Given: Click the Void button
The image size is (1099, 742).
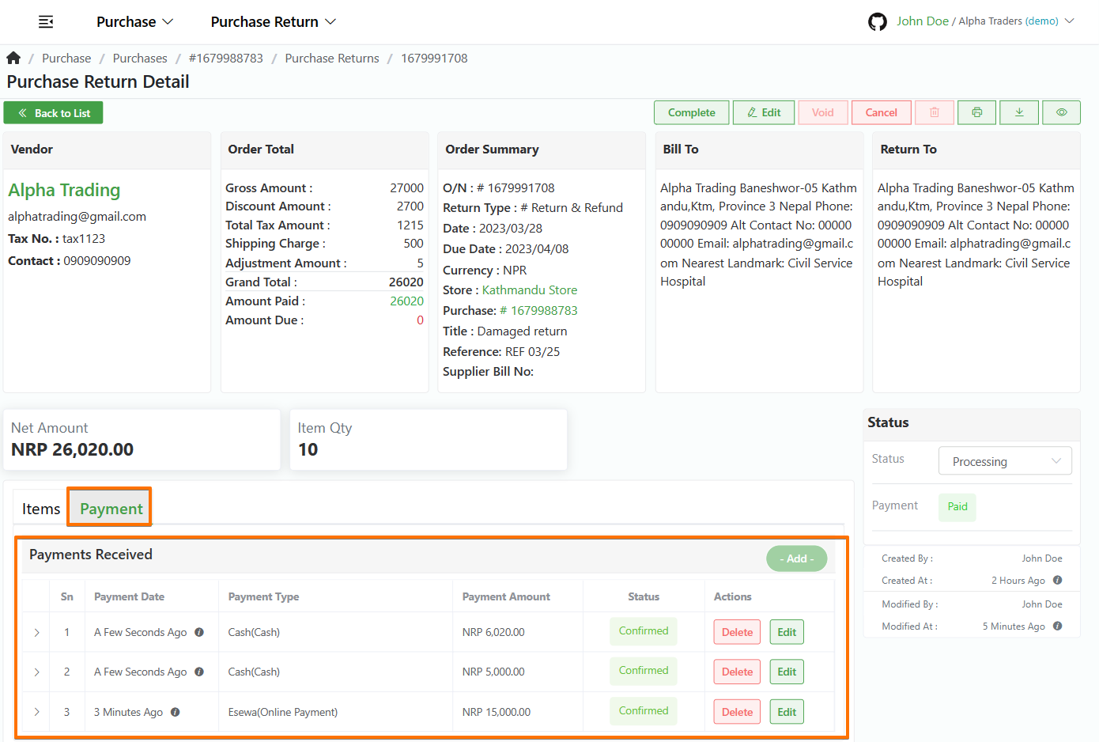Looking at the screenshot, I should point(823,112).
